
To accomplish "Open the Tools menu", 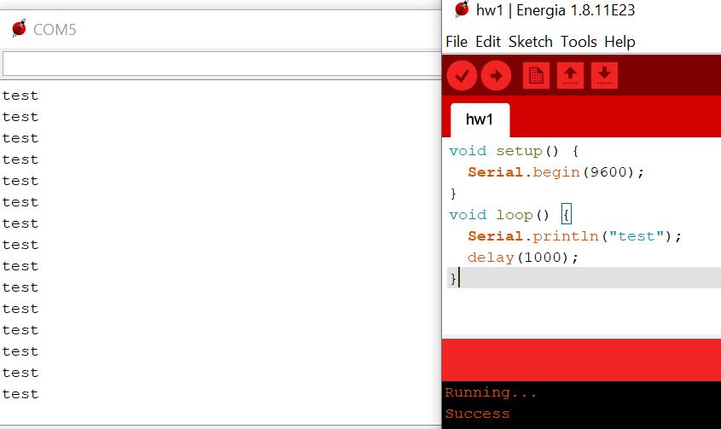I will point(579,42).
